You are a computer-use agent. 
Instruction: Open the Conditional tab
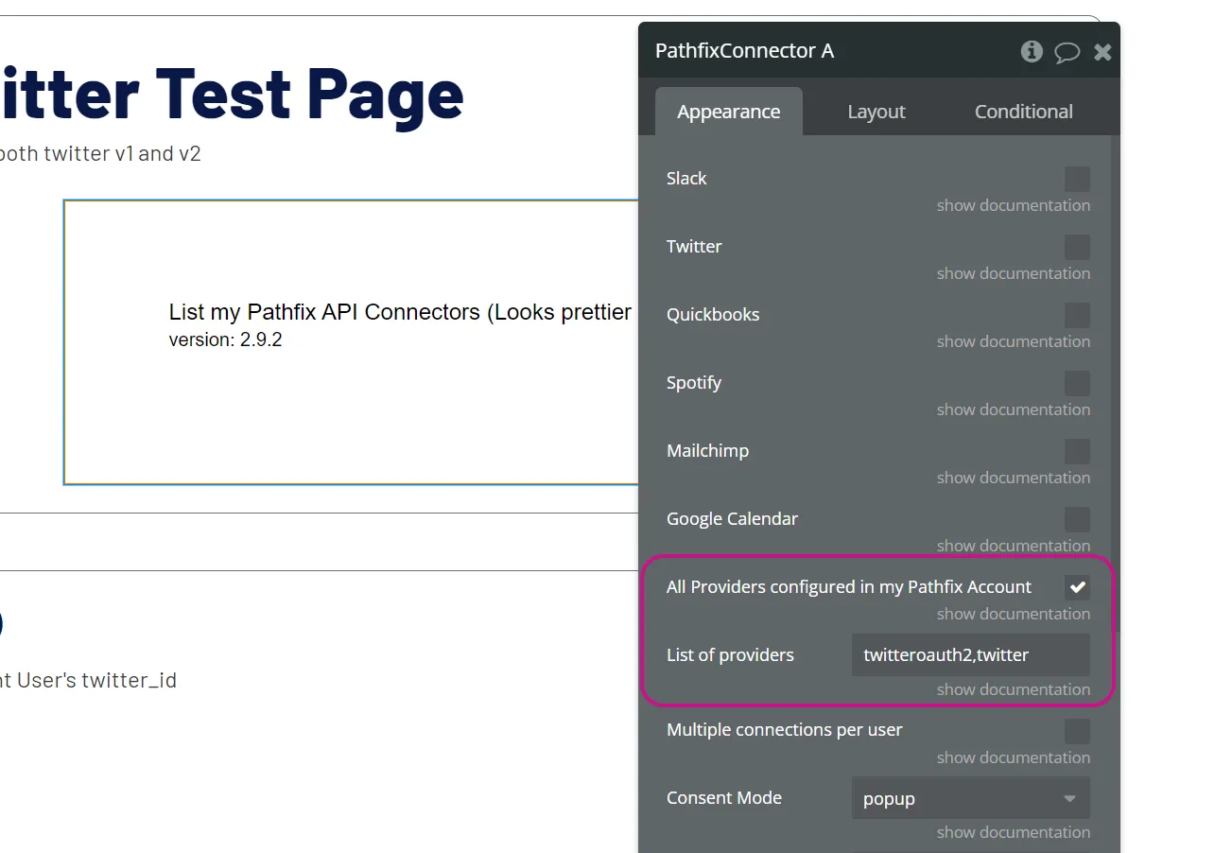click(x=1024, y=112)
